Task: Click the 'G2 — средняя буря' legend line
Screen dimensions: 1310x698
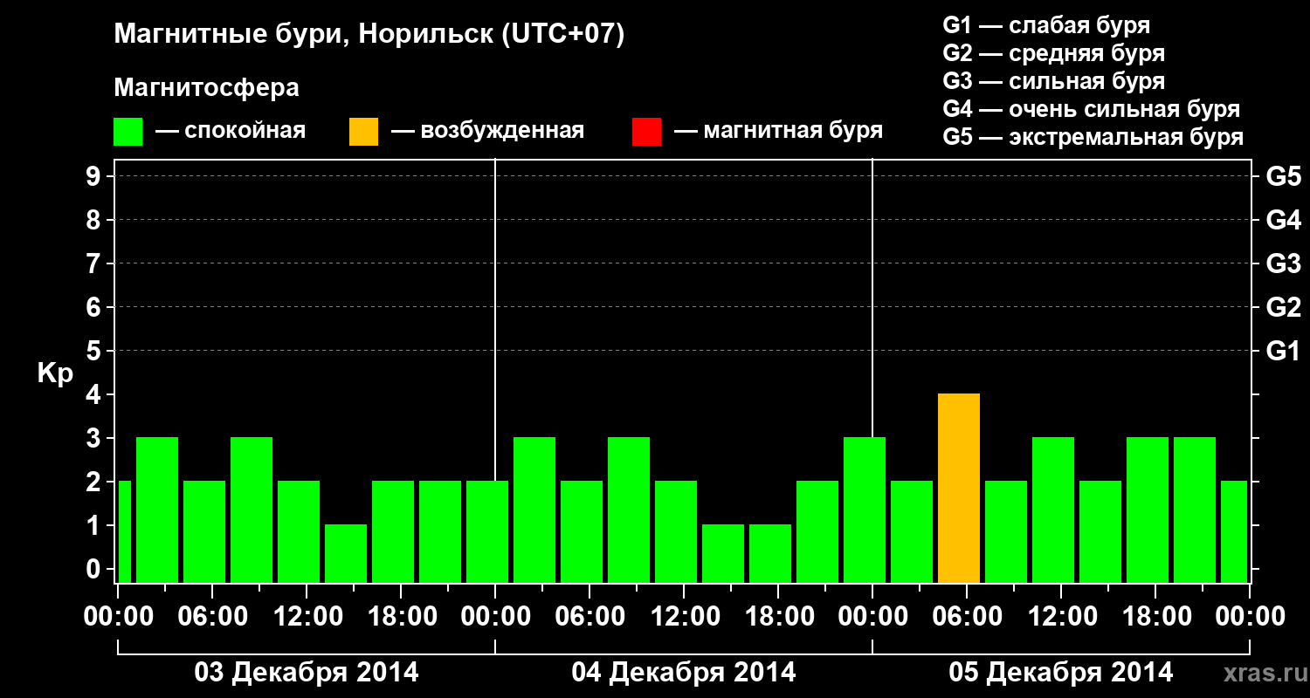Action: tap(1054, 53)
